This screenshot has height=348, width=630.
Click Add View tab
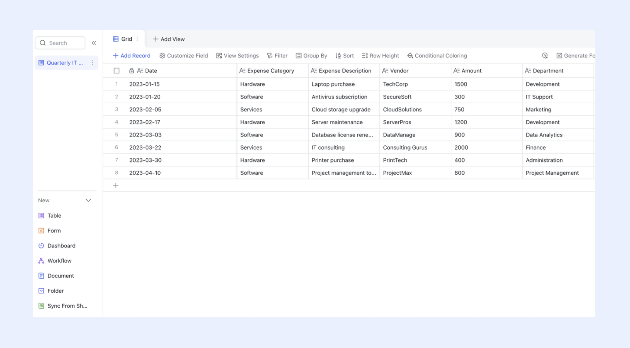point(169,39)
